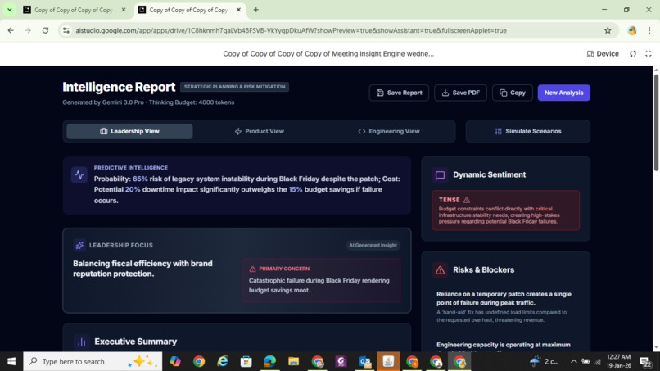Open File Explorer from taskbar

point(293,361)
